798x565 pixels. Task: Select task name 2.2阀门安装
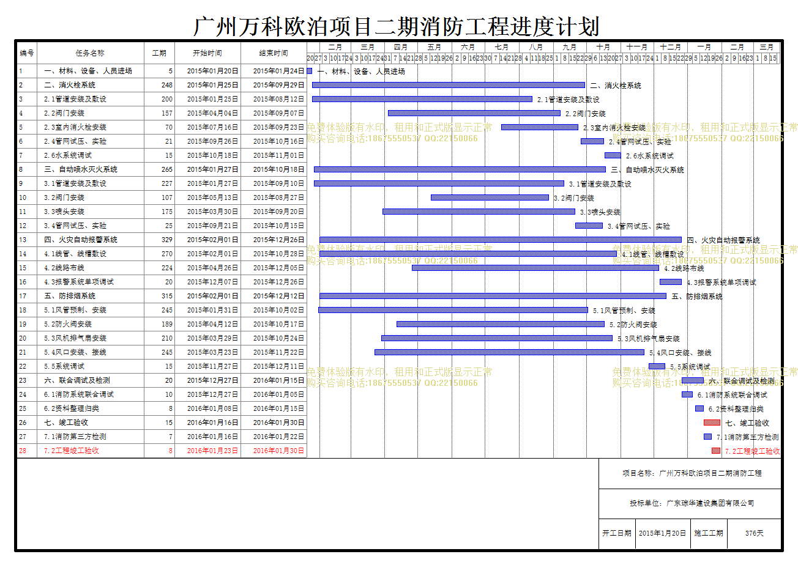click(64, 113)
